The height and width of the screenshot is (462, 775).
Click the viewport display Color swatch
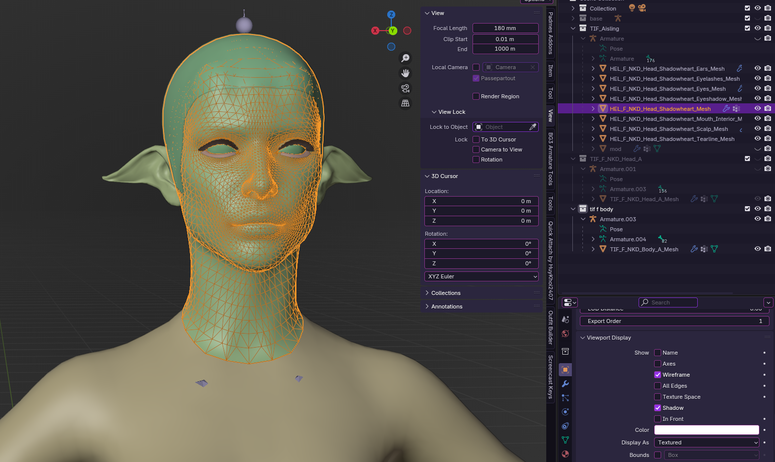click(707, 430)
